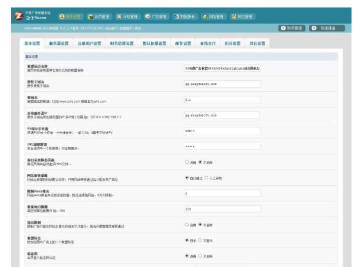
Task: Switch to the 邮件设置 tab
Action: [183, 43]
